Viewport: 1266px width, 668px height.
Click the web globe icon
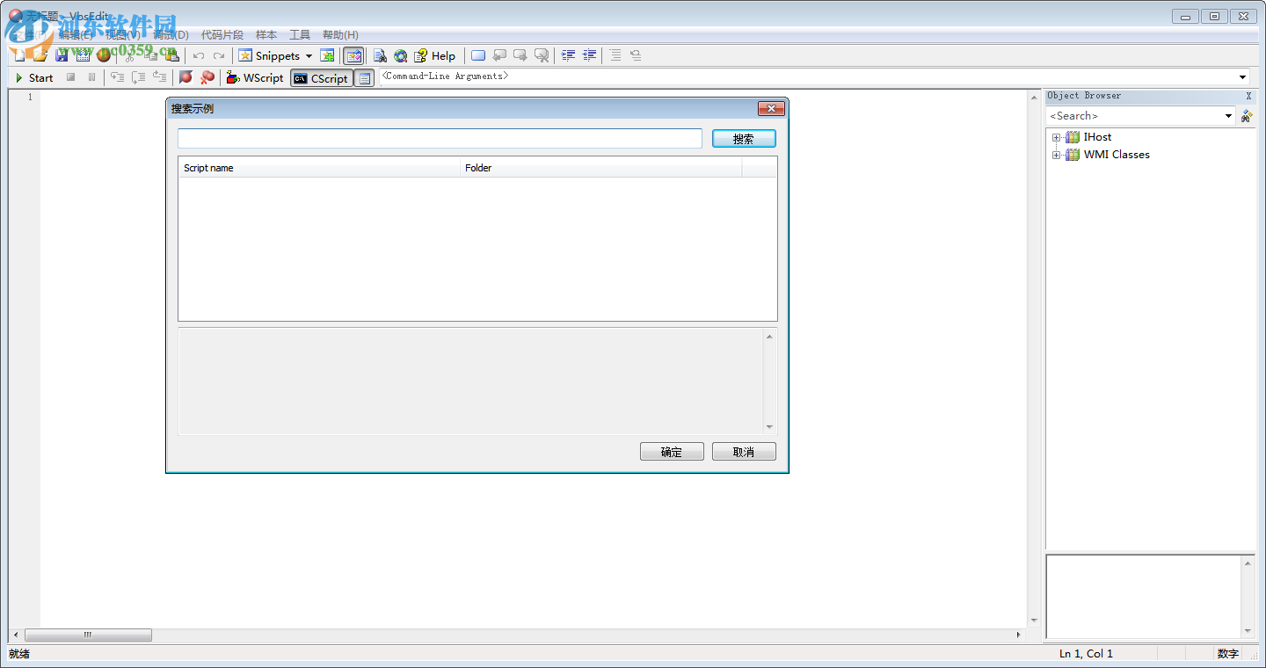401,55
